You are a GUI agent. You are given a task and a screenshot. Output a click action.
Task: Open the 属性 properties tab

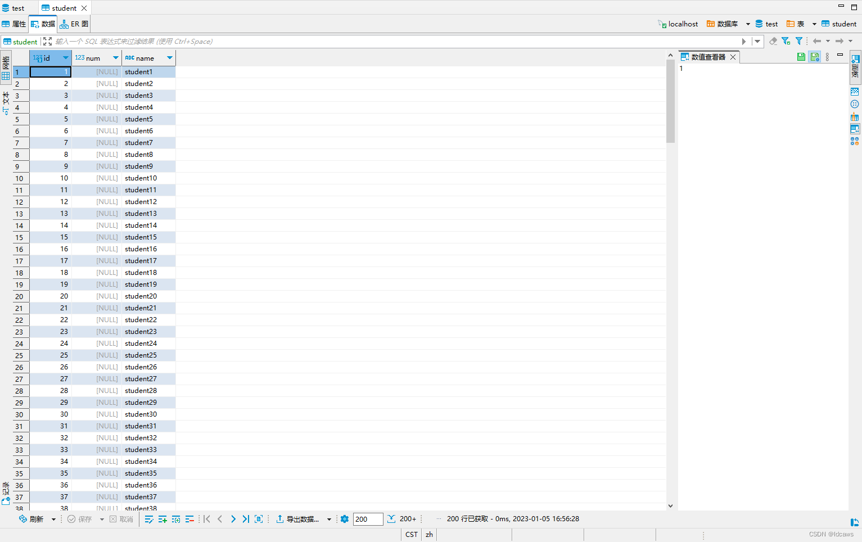(14, 24)
